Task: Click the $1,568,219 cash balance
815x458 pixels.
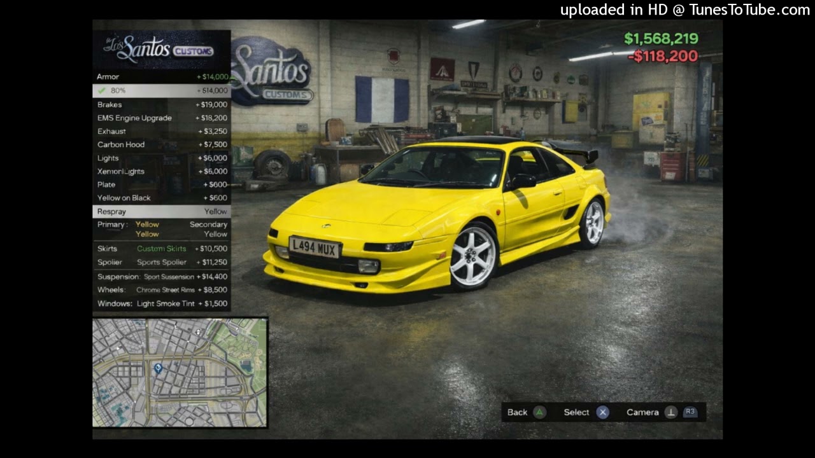Action: [661, 39]
